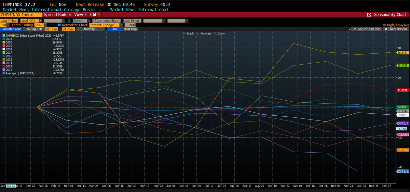Click the highlighted Jan-06 date marker

coord(11,185)
